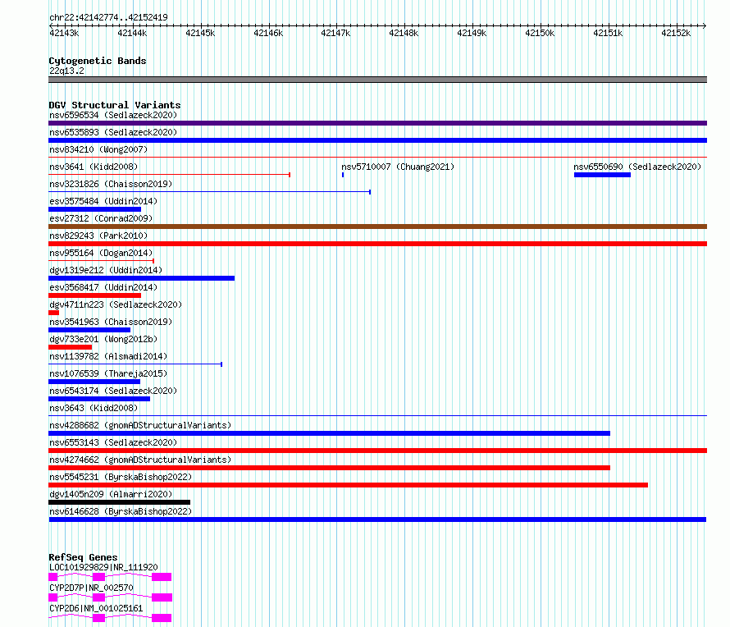The height and width of the screenshot is (627, 730).
Task: Open the nsv6543174 (Sedlazeck2020) label
Action: tap(113, 391)
